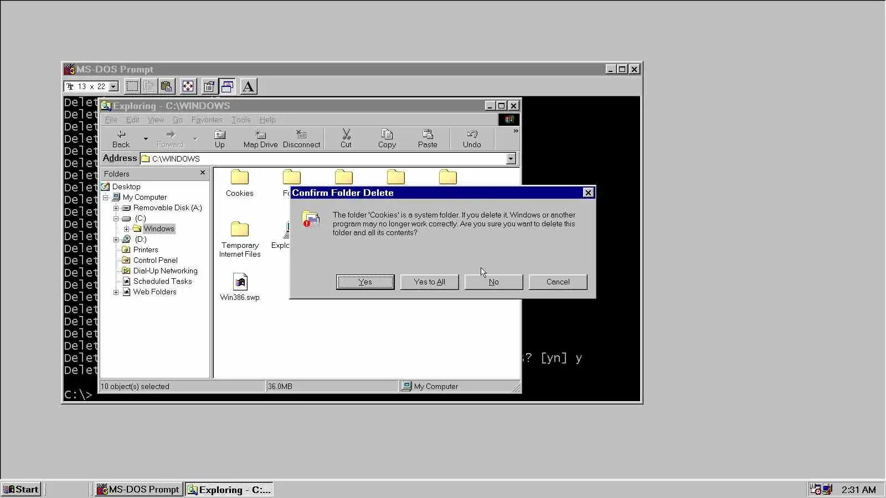Switch MS-DOS Prompt to full screen
This screenshot has height=498, width=886.
pos(188,86)
